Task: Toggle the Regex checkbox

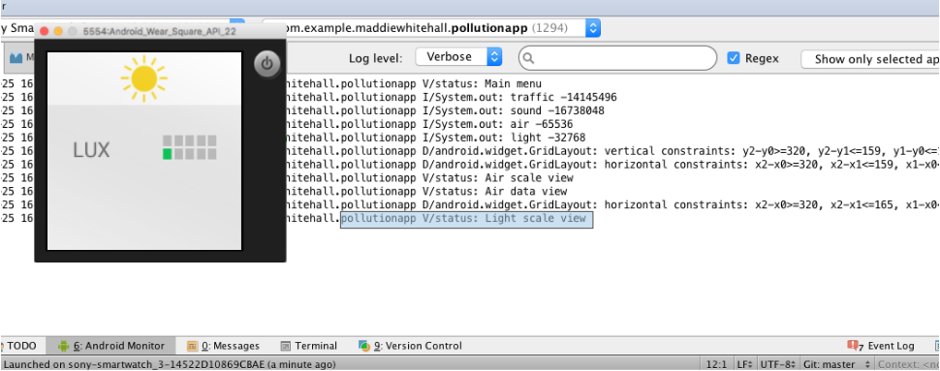Action: coord(734,58)
